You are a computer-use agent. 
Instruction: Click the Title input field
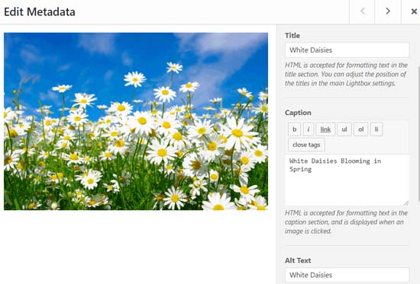[x=347, y=50]
